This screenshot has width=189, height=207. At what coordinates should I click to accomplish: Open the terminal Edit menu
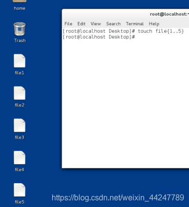(x=81, y=24)
